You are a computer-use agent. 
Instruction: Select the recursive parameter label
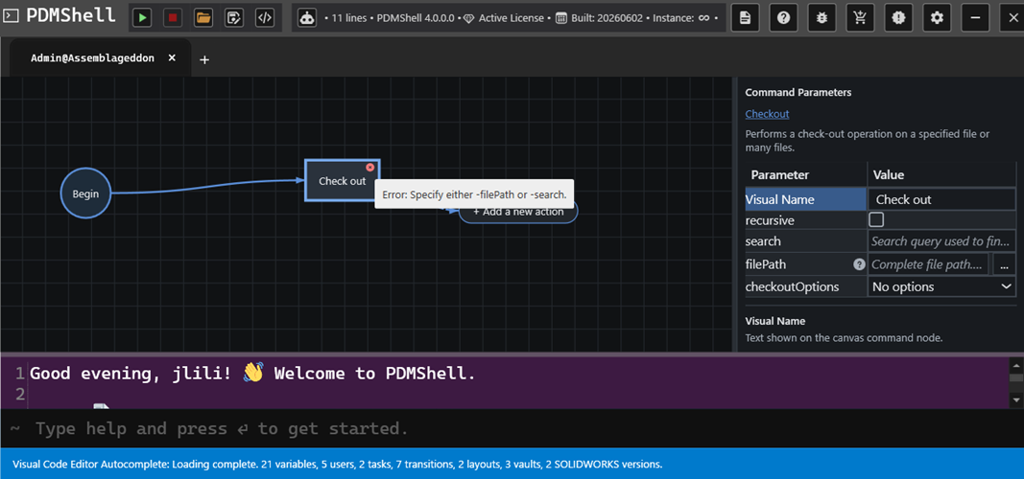coord(770,220)
